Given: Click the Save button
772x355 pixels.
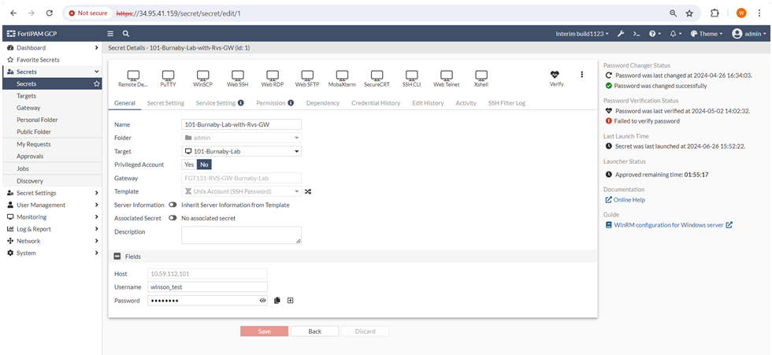Looking at the screenshot, I should pos(265,331).
